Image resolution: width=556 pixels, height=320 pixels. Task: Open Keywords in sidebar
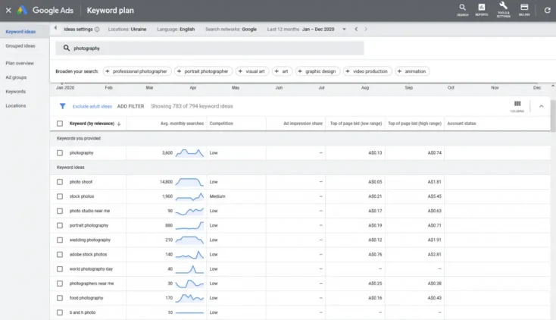pos(16,92)
